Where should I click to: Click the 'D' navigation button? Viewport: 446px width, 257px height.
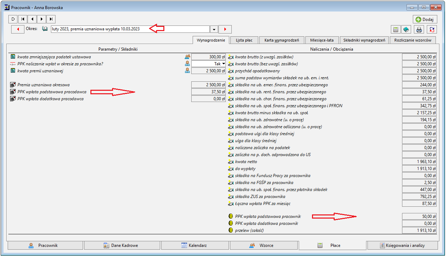pyautogui.click(x=13, y=19)
